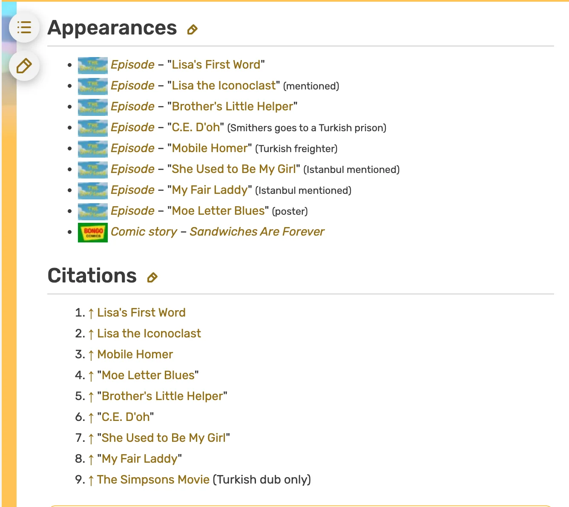The image size is (569, 507).
Task: Click the floating edit pencil icon
Action: [24, 66]
